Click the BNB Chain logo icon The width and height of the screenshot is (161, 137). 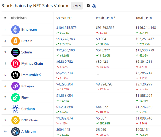(15, 120)
